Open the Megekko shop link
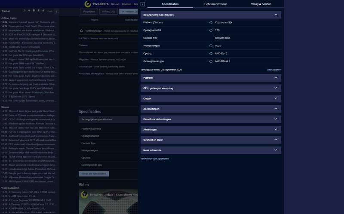 (83, 59)
